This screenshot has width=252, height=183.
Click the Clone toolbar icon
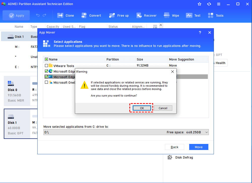(x=61, y=15)
